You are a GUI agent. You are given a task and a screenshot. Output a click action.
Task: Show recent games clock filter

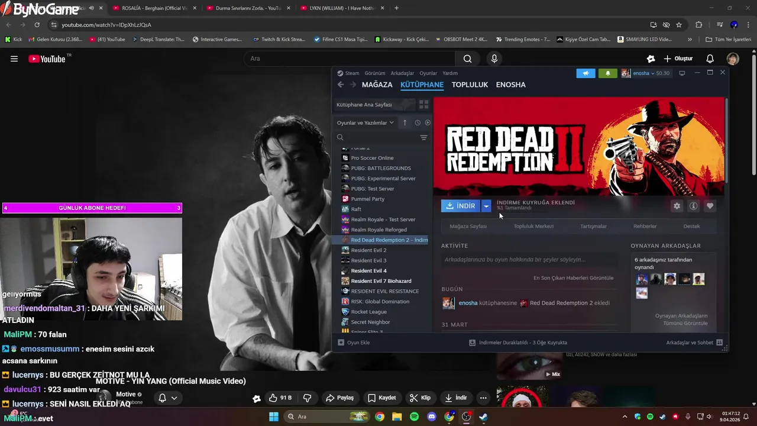click(418, 122)
